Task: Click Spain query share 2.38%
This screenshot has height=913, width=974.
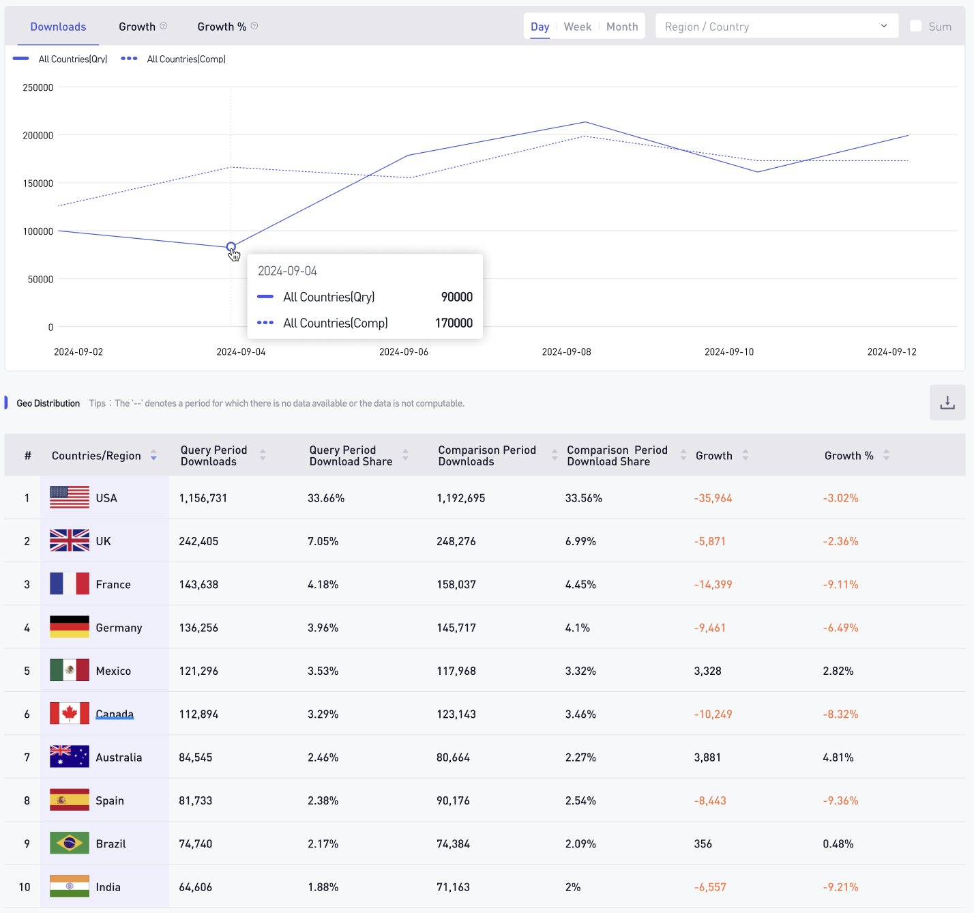Action: (x=323, y=801)
